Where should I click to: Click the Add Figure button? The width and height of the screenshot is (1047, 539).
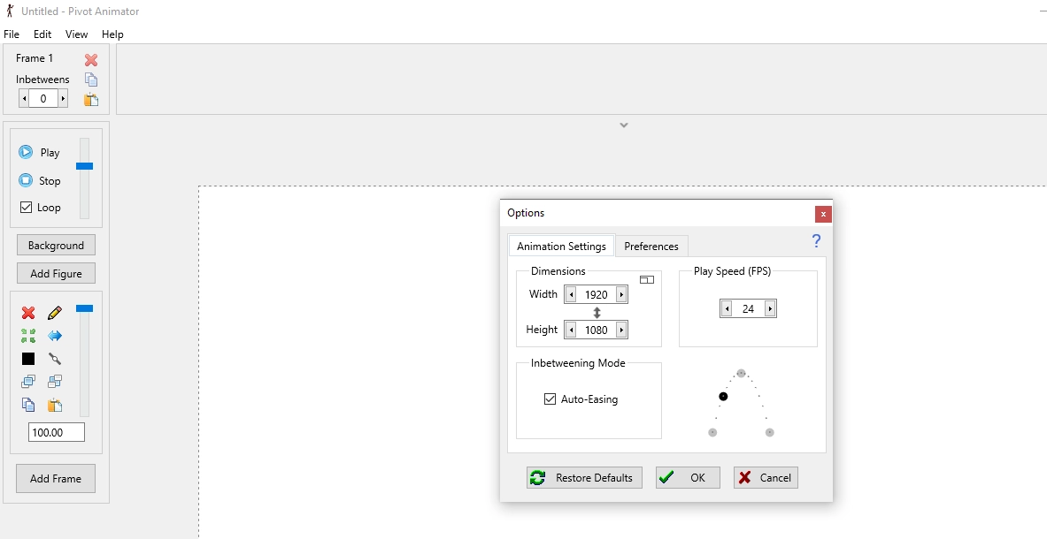pos(56,274)
